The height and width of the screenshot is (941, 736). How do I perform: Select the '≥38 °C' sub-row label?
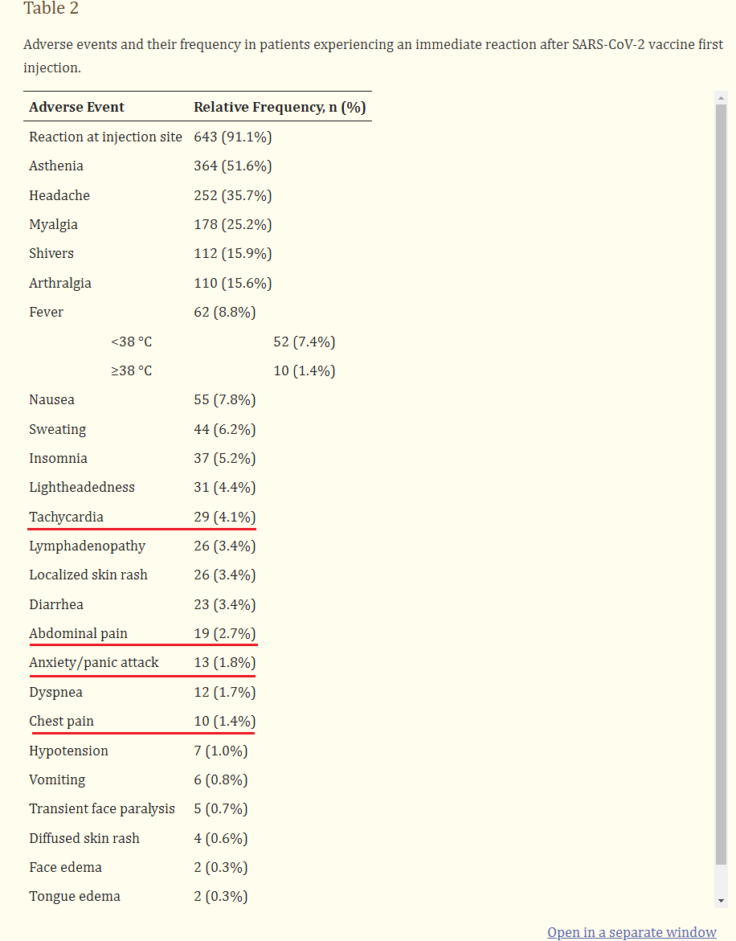(131, 371)
